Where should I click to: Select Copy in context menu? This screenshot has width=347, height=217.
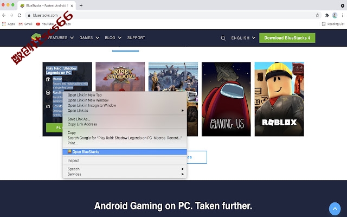coord(125,132)
